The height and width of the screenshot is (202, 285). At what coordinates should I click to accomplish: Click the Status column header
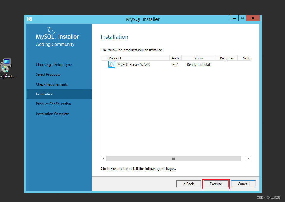[199, 58]
